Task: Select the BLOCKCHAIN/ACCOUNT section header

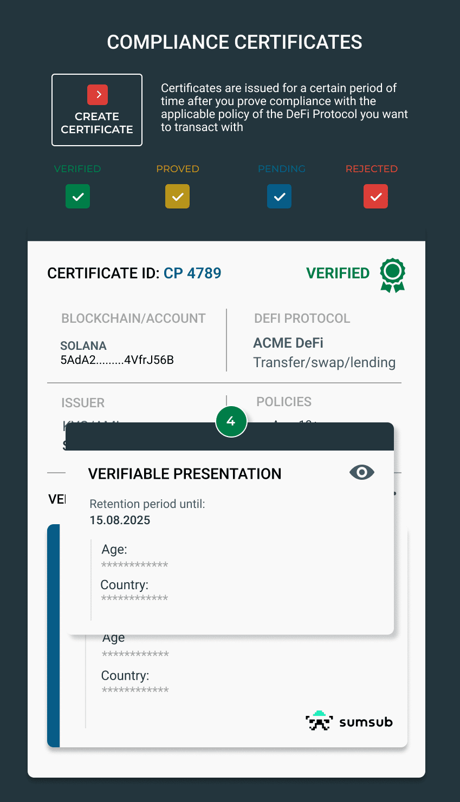Action: (133, 318)
